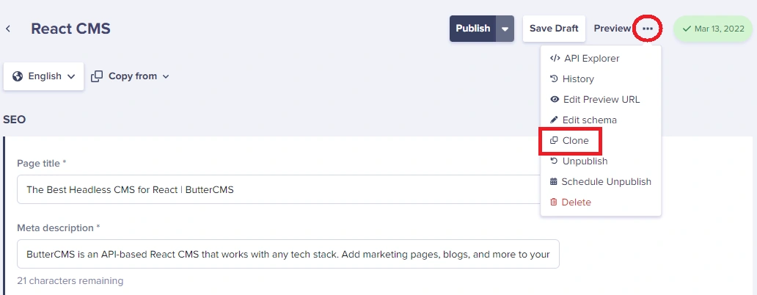The width and height of the screenshot is (757, 295).
Task: Expand the Copy from dropdown chevron
Action: point(166,76)
